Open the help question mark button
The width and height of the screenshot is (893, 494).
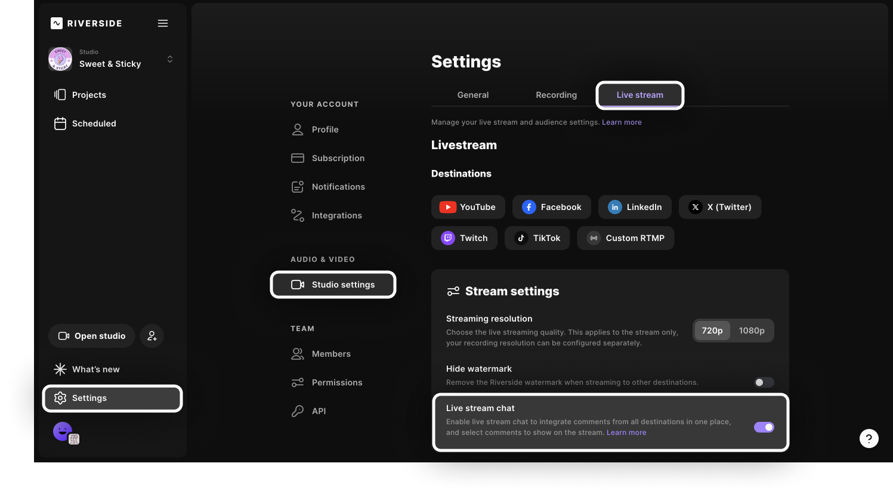coord(869,439)
